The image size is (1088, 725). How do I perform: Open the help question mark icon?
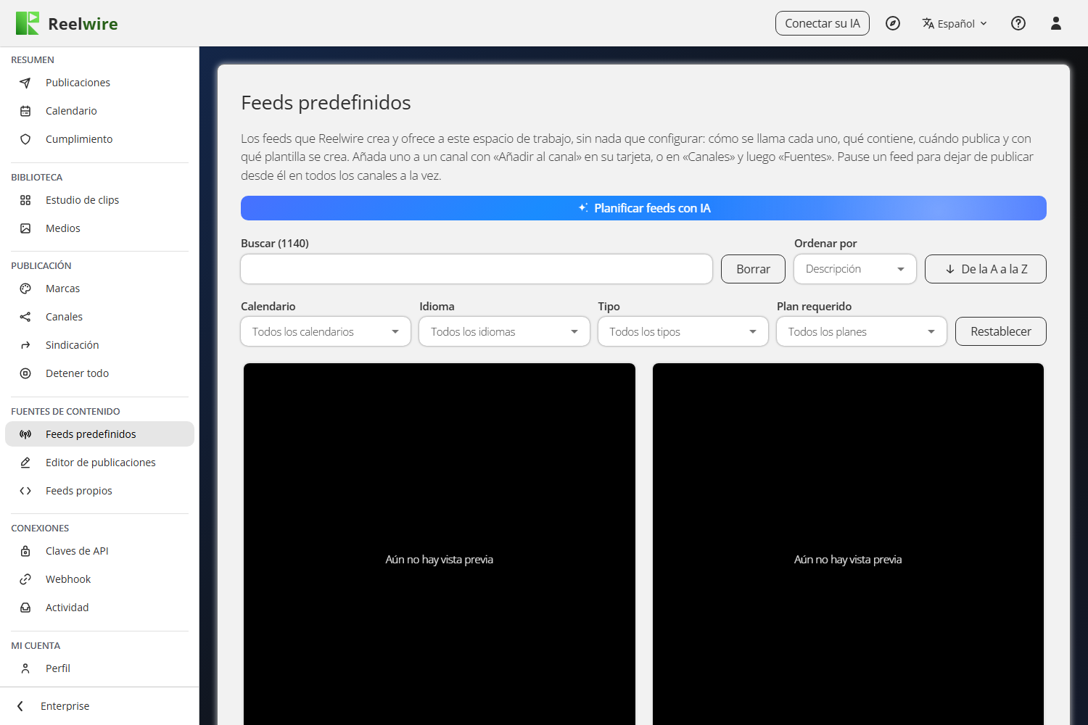[x=1018, y=23]
